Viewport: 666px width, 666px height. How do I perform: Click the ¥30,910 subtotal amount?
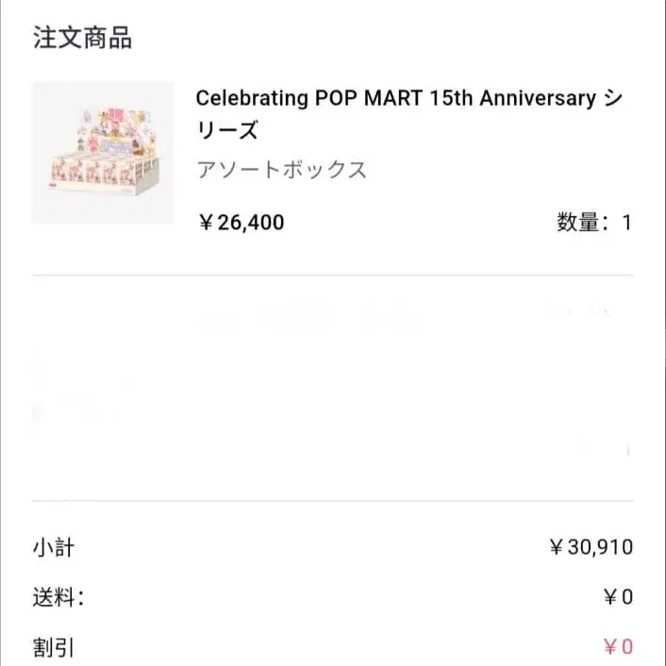click(x=591, y=547)
